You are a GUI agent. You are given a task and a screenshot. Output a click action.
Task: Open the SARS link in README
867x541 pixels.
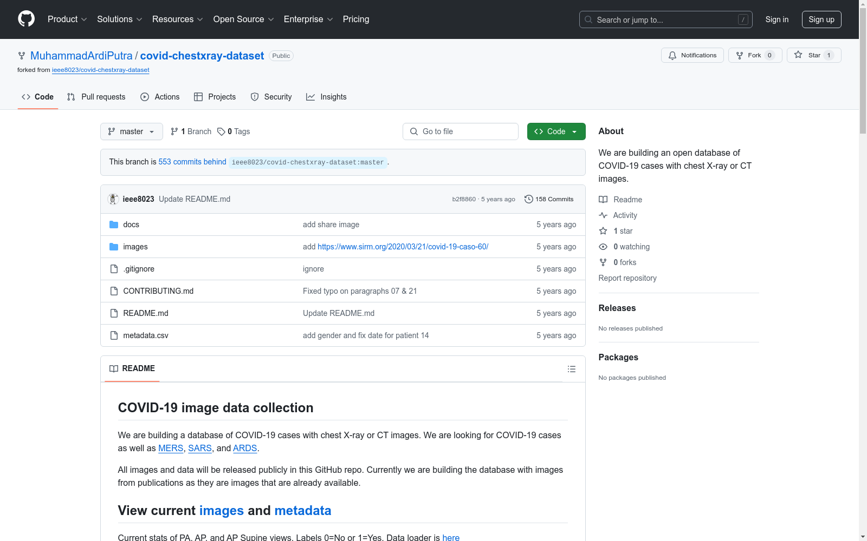[x=200, y=448]
